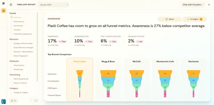Open the Timeline page

tap(17, 30)
